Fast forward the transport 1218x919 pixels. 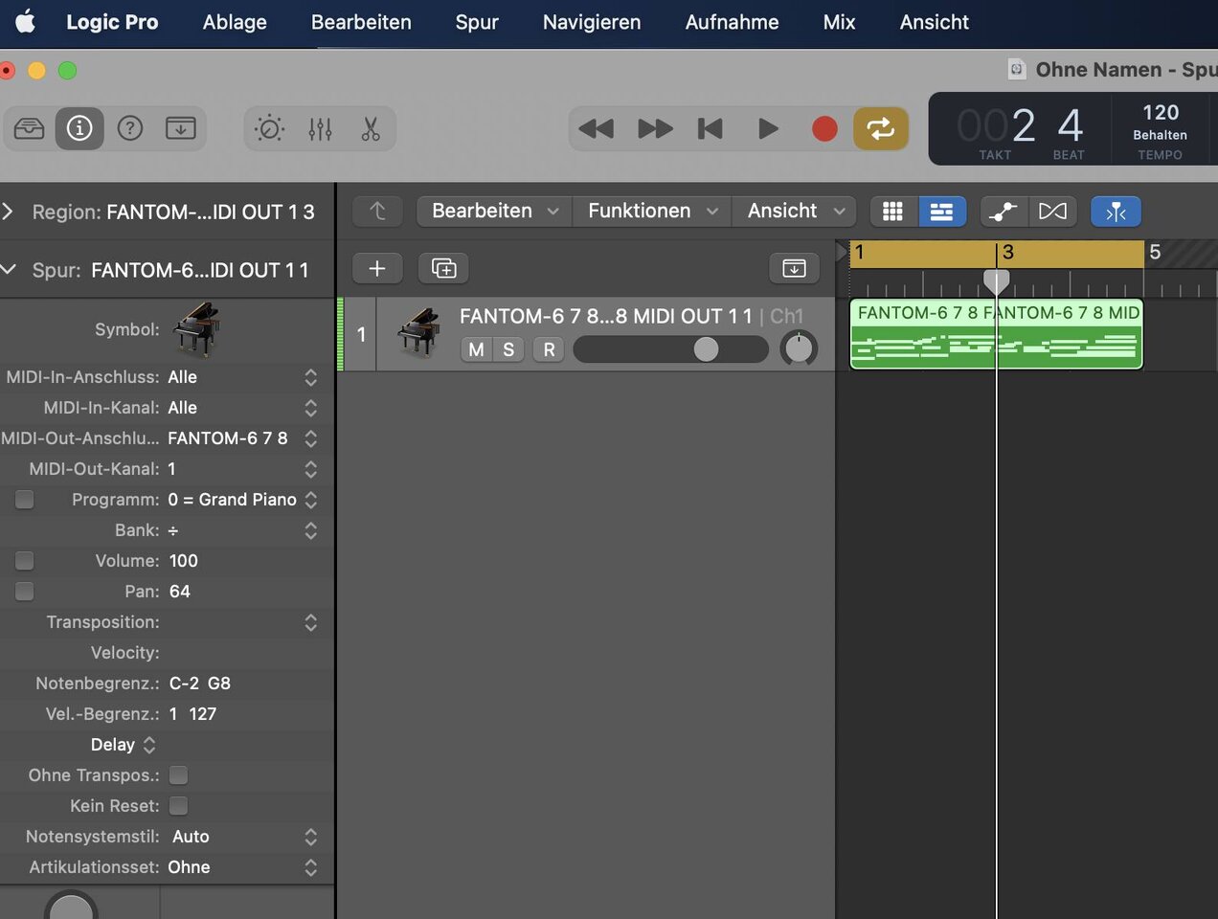(655, 128)
